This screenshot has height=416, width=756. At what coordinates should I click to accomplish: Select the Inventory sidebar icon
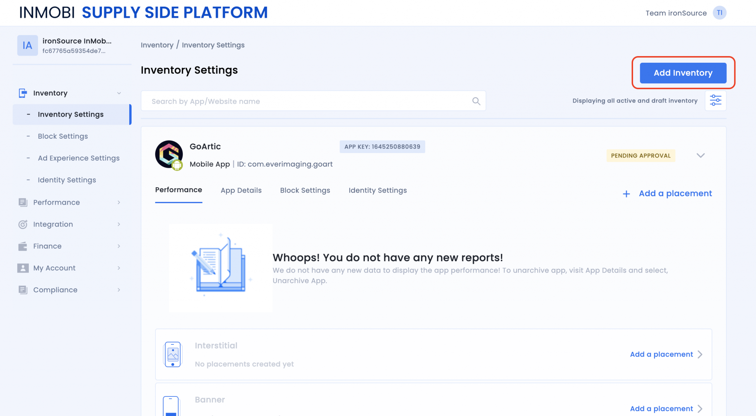[x=23, y=93]
